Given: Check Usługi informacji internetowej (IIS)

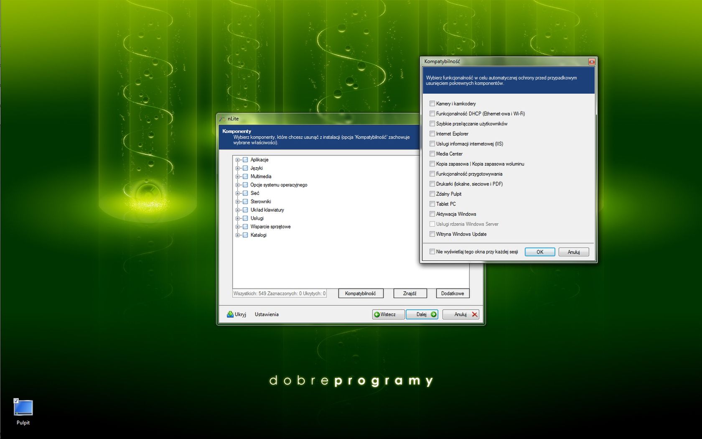Looking at the screenshot, I should pos(432,143).
